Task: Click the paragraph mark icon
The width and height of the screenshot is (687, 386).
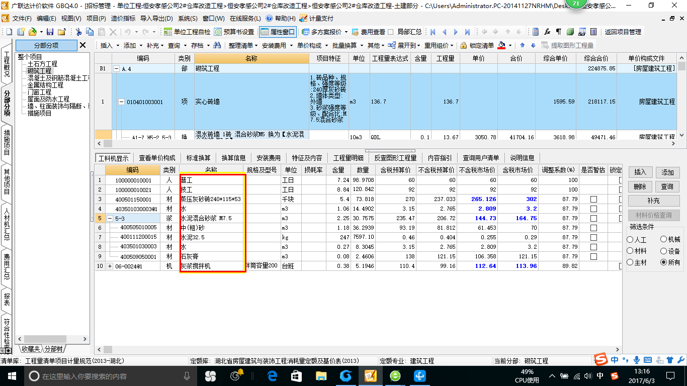Action: 559,32
